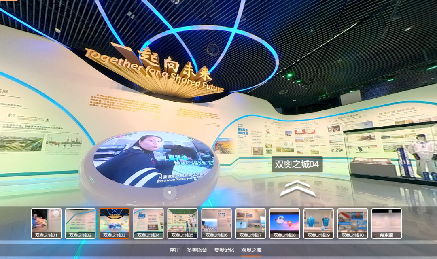Select the highlighted 双奥之城03 thumbnail
This screenshot has width=437, height=259.
click(115, 223)
